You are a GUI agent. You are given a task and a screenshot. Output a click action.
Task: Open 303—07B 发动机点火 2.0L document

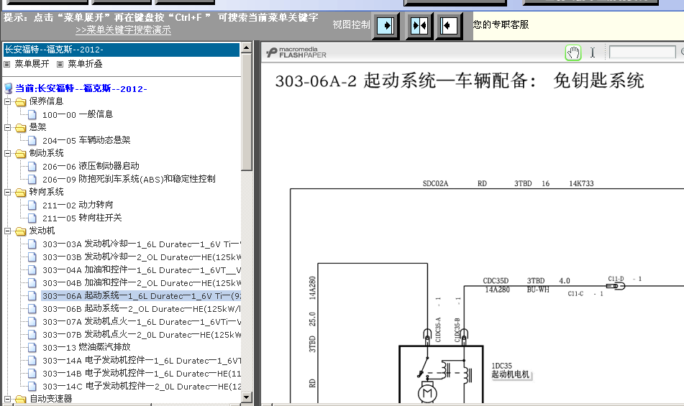[142, 335]
